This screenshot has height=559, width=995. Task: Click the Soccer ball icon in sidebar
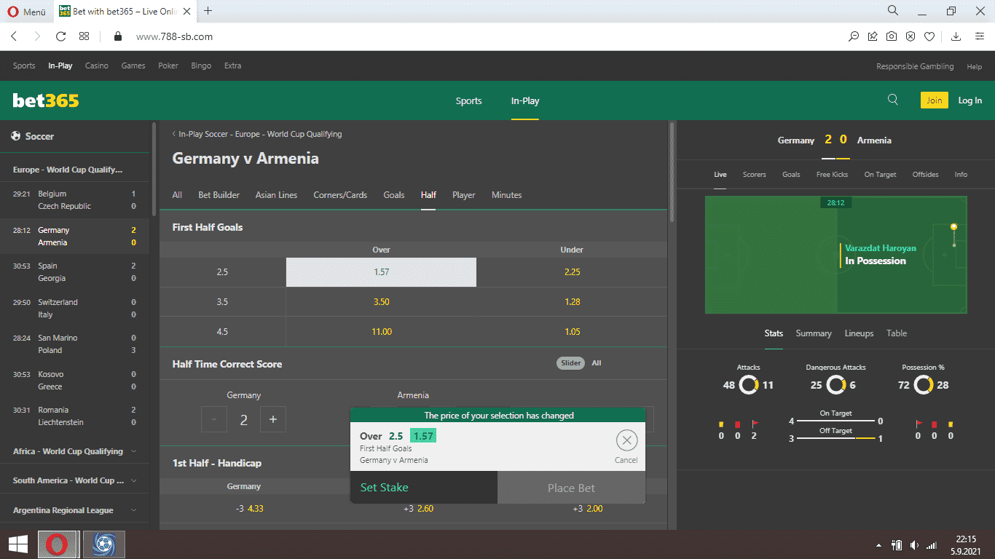16,136
